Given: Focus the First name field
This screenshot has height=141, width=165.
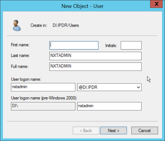Looking at the screenshot, I should (x=74, y=45).
